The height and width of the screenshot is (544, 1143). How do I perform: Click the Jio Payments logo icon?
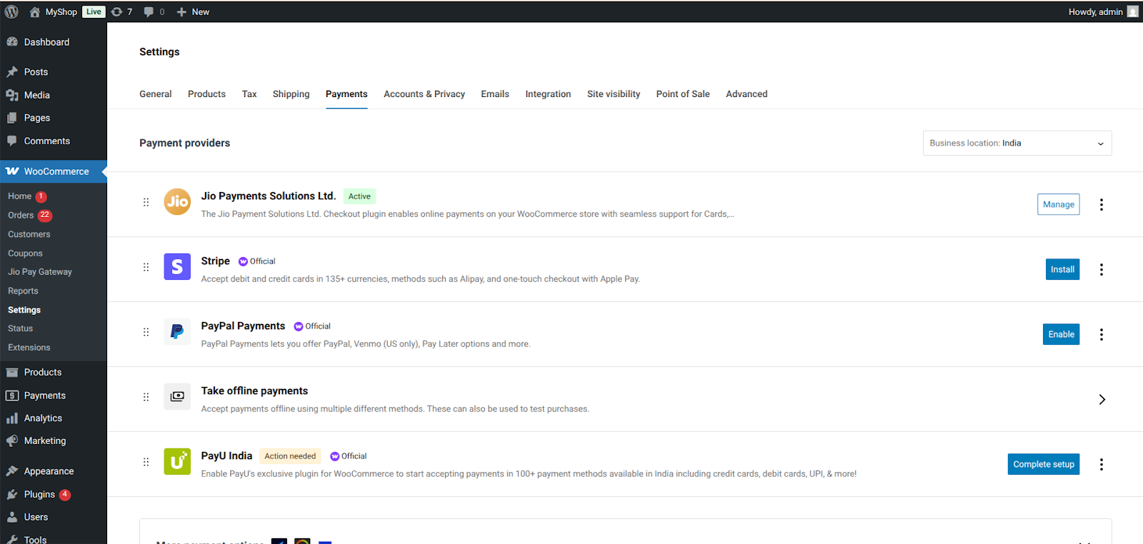(x=177, y=201)
